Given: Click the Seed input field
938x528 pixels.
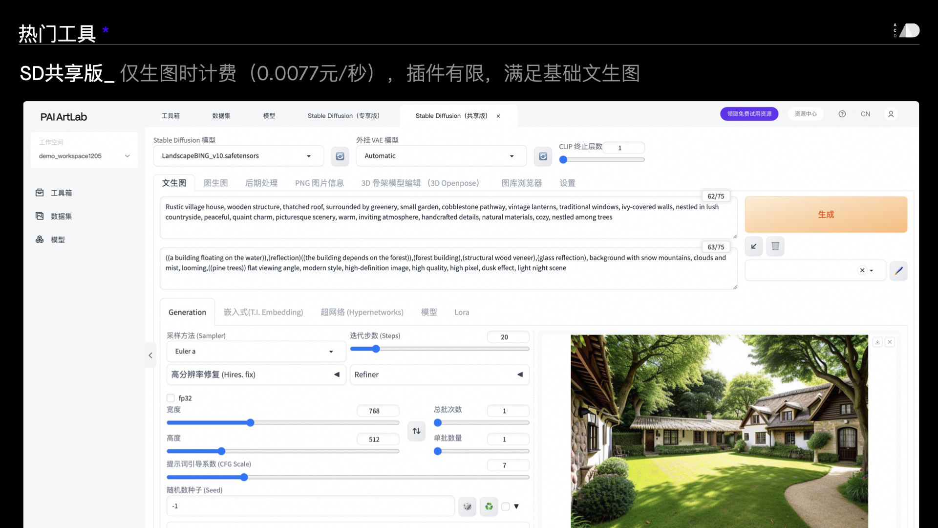Looking at the screenshot, I should (311, 506).
